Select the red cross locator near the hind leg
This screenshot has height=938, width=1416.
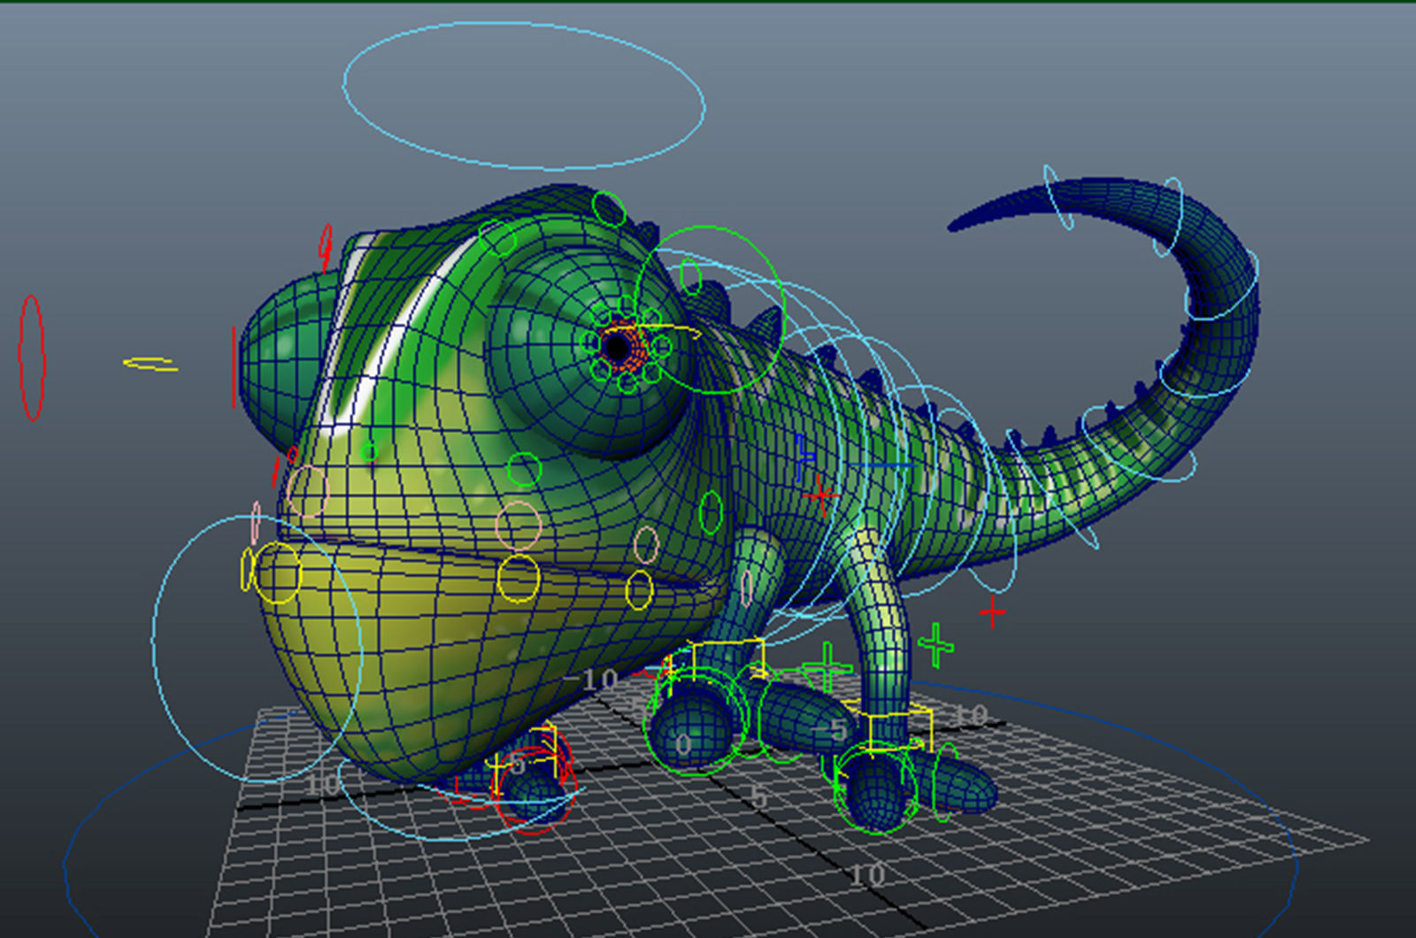(992, 611)
